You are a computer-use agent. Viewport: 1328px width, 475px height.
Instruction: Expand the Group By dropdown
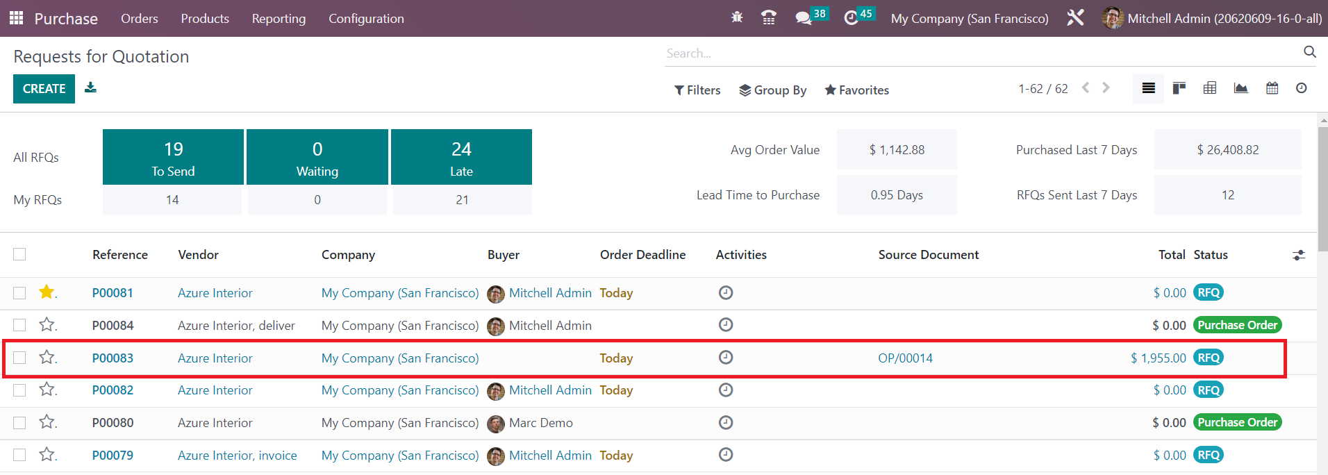coord(772,90)
